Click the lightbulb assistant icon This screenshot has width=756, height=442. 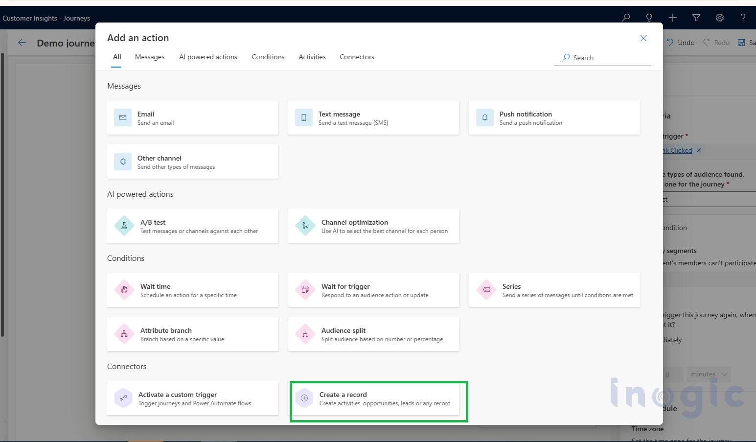point(649,18)
